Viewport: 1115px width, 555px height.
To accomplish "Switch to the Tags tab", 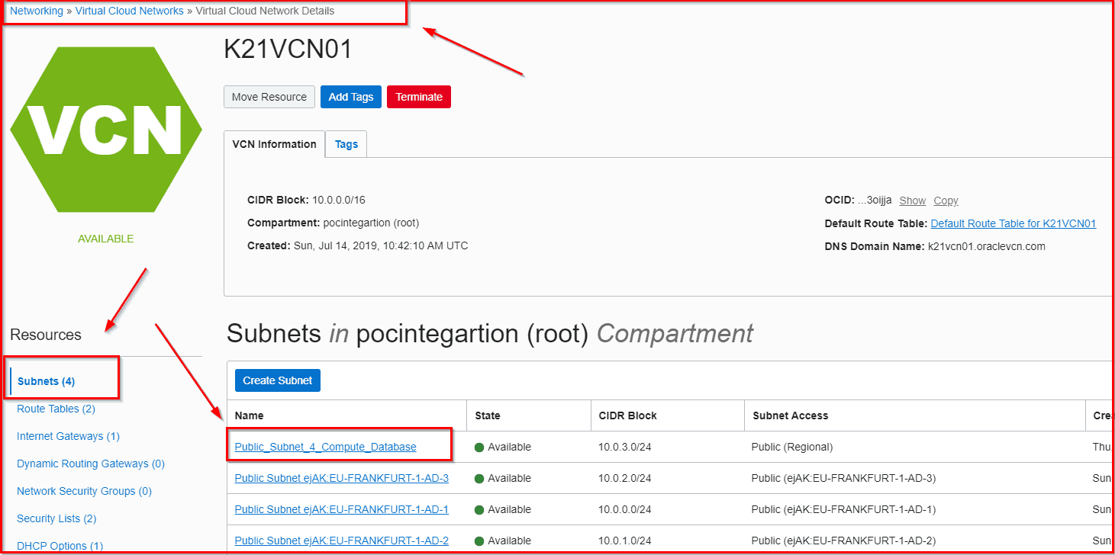I will [346, 143].
